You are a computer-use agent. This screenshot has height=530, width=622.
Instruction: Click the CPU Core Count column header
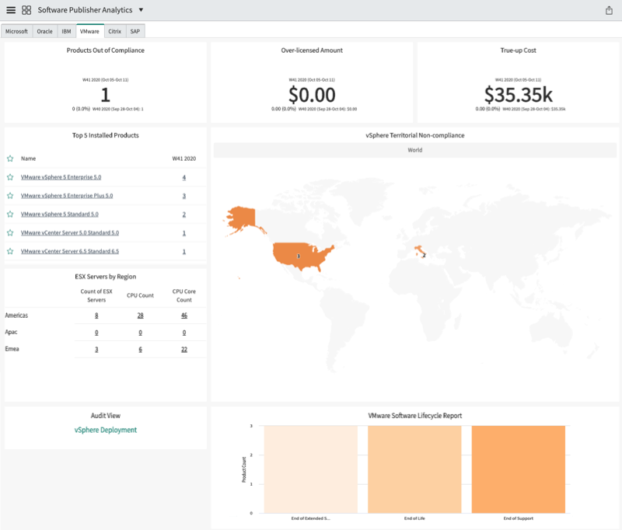pyautogui.click(x=184, y=295)
